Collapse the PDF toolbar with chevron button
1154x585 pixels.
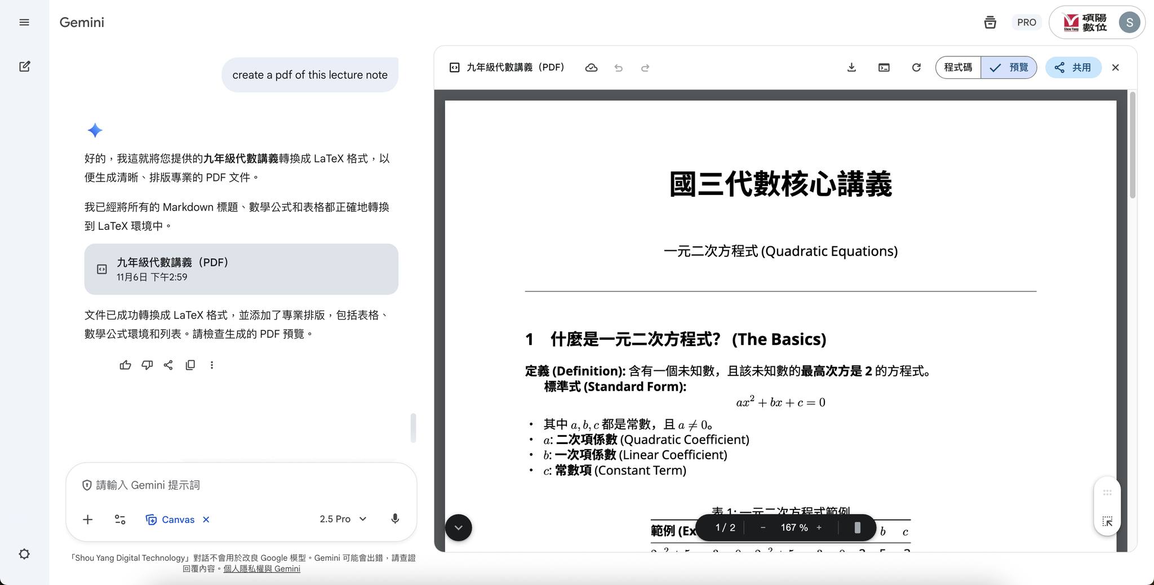pos(458,528)
